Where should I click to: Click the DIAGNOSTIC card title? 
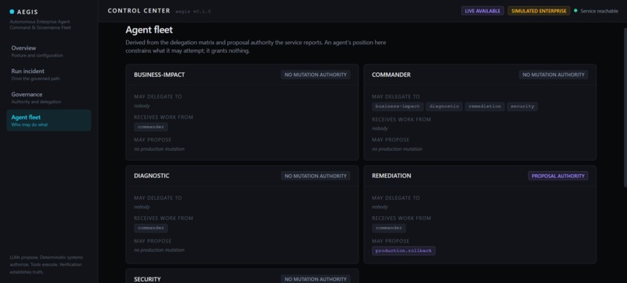click(152, 176)
